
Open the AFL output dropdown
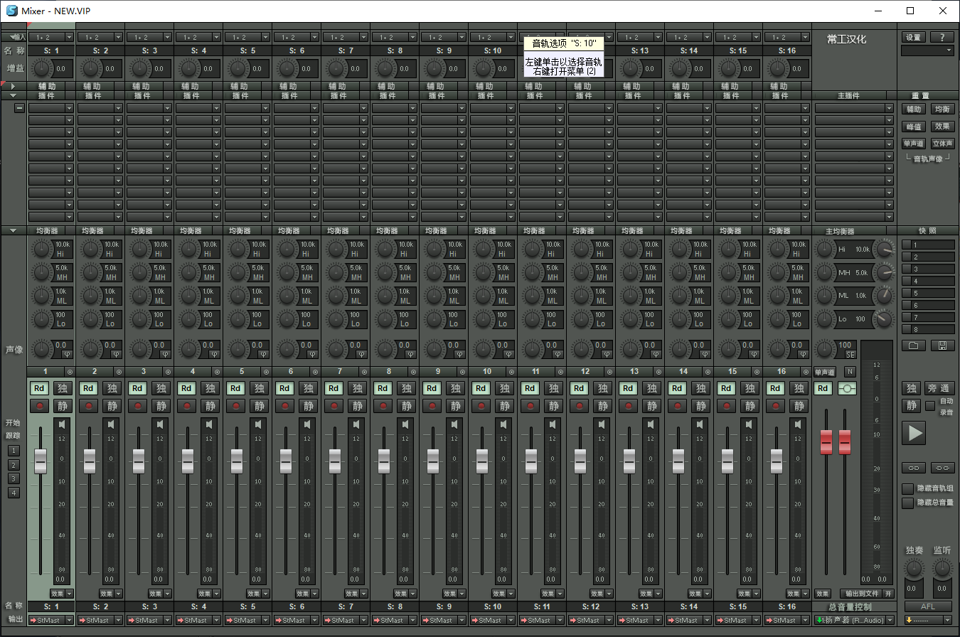pyautogui.click(x=949, y=620)
